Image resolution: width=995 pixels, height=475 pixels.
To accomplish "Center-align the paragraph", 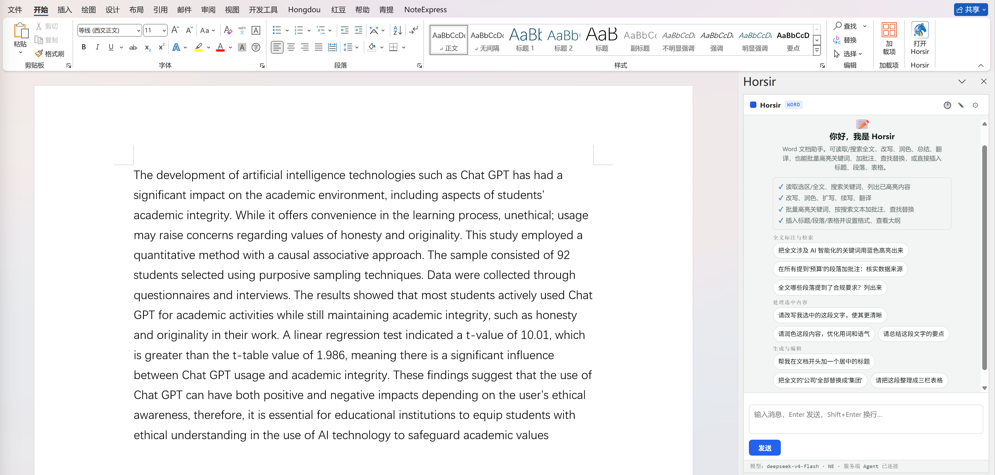I will (x=291, y=47).
